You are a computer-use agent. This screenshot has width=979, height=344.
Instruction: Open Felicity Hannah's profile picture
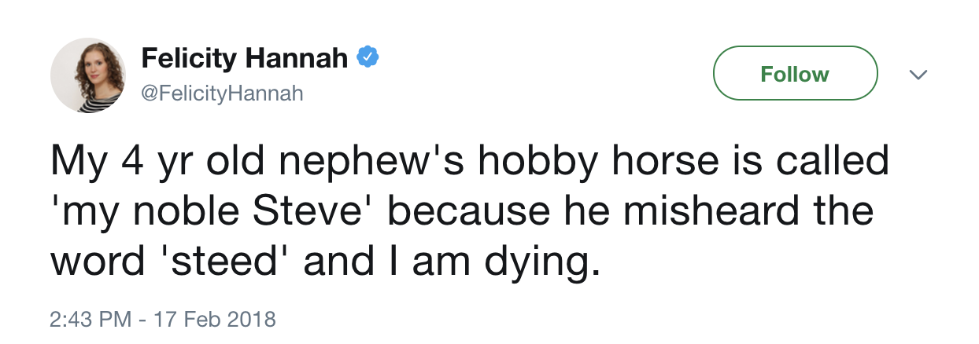[88, 75]
